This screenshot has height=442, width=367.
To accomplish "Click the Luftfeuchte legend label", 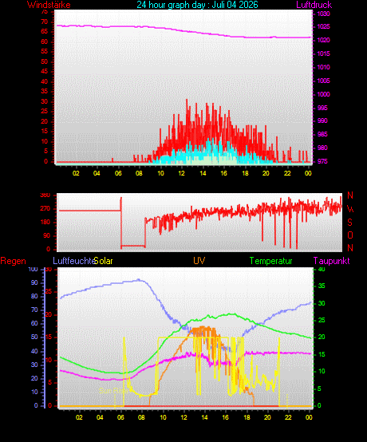I will pos(73,261).
